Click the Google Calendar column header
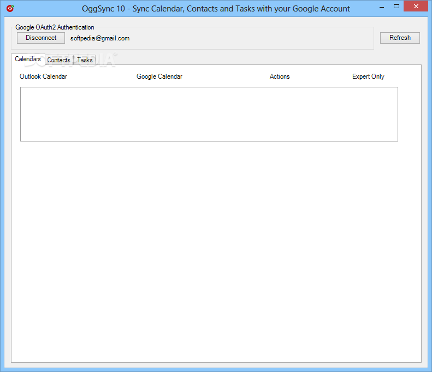Image resolution: width=432 pixels, height=372 pixels. (x=159, y=76)
